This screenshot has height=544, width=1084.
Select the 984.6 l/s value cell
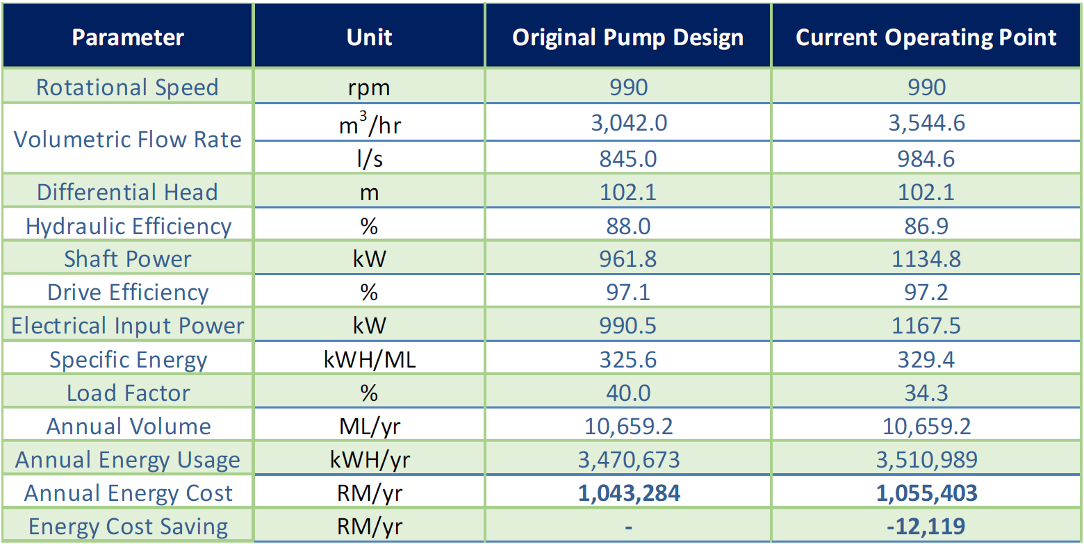[926, 159]
